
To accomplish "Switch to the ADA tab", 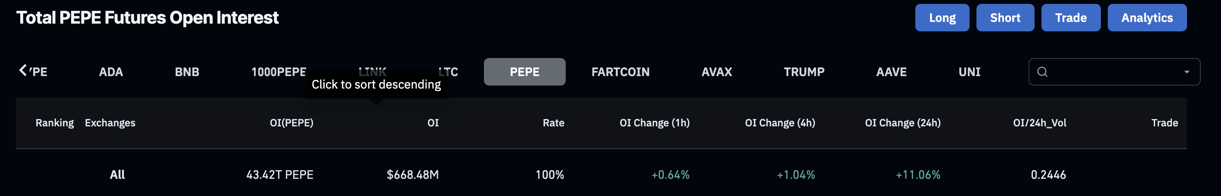I will point(111,72).
